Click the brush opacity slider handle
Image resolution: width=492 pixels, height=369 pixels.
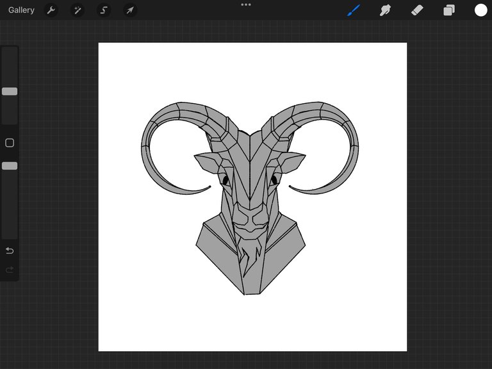pos(10,166)
